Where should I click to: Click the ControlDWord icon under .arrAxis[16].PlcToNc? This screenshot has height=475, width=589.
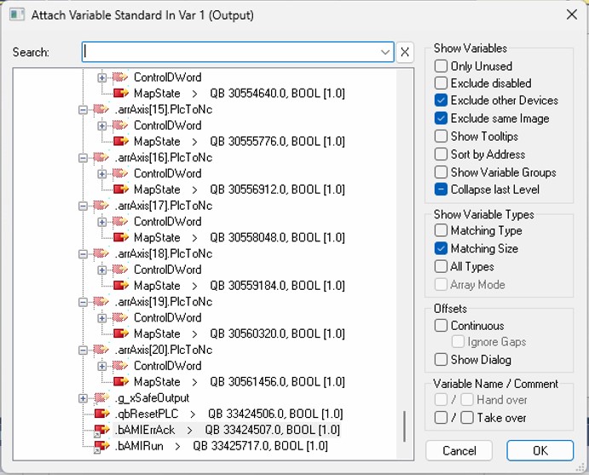[x=120, y=173]
